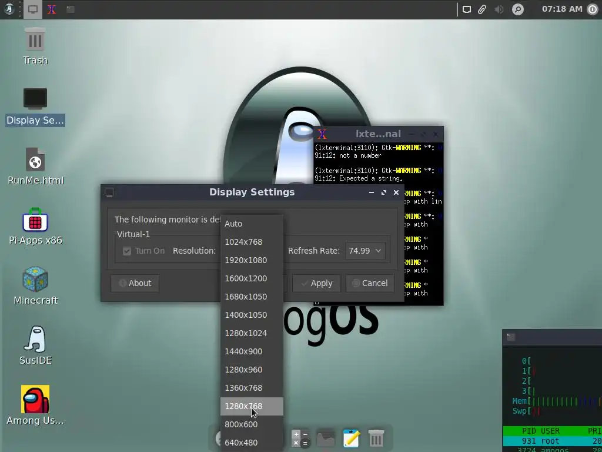
Task: Choose Auto resolution
Action: click(x=252, y=224)
